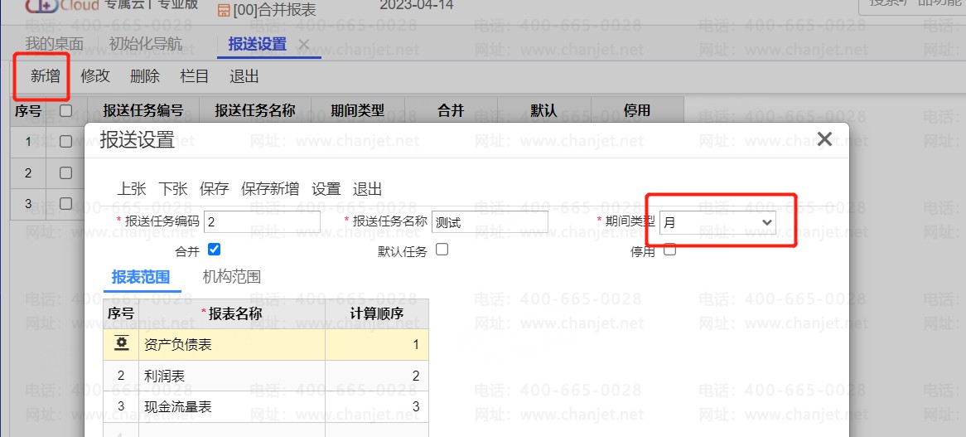966x437 pixels.
Task: Select the 报表范围 tab
Action: (141, 277)
